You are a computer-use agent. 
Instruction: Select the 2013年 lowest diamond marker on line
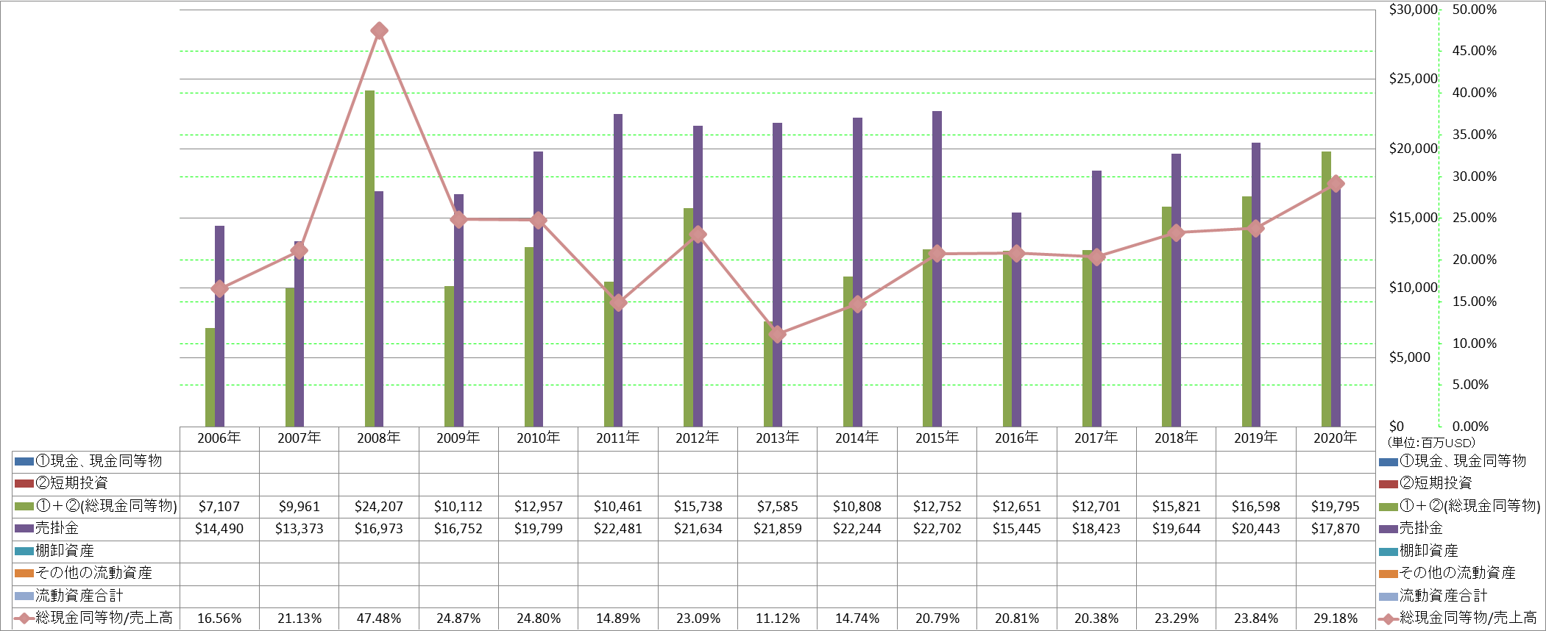coord(777,334)
